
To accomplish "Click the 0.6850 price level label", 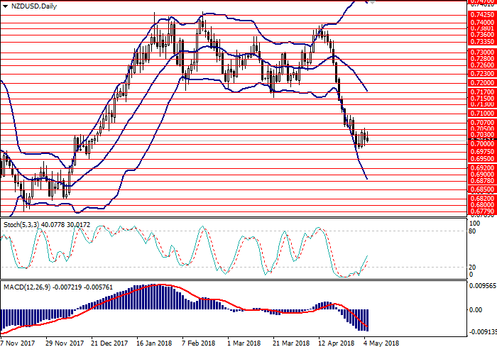I will 480,190.
